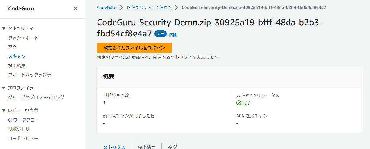Viewport: 370px width, 149px height.
Task: Select the 概要 panel heading
Action: pyautogui.click(x=109, y=77)
